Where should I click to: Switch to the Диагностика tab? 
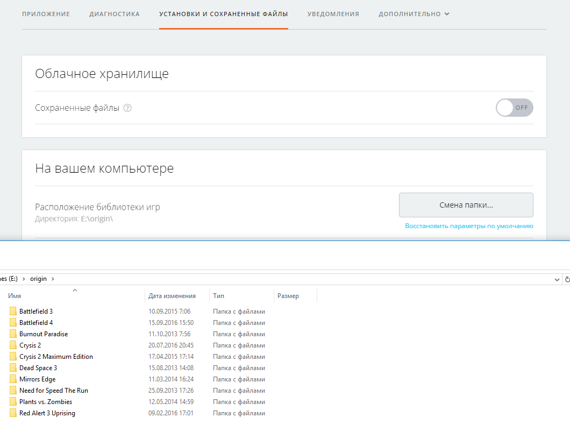(x=115, y=14)
